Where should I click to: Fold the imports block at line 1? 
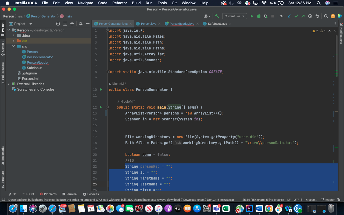[107, 30]
